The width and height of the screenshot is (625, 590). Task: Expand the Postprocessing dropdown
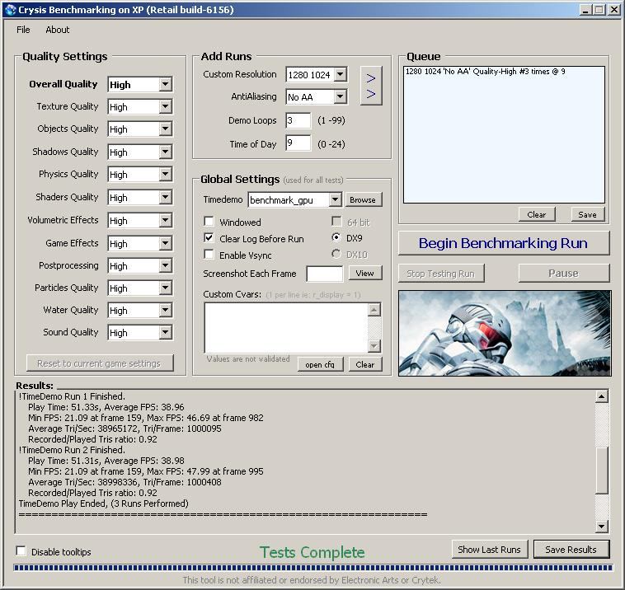tap(165, 265)
